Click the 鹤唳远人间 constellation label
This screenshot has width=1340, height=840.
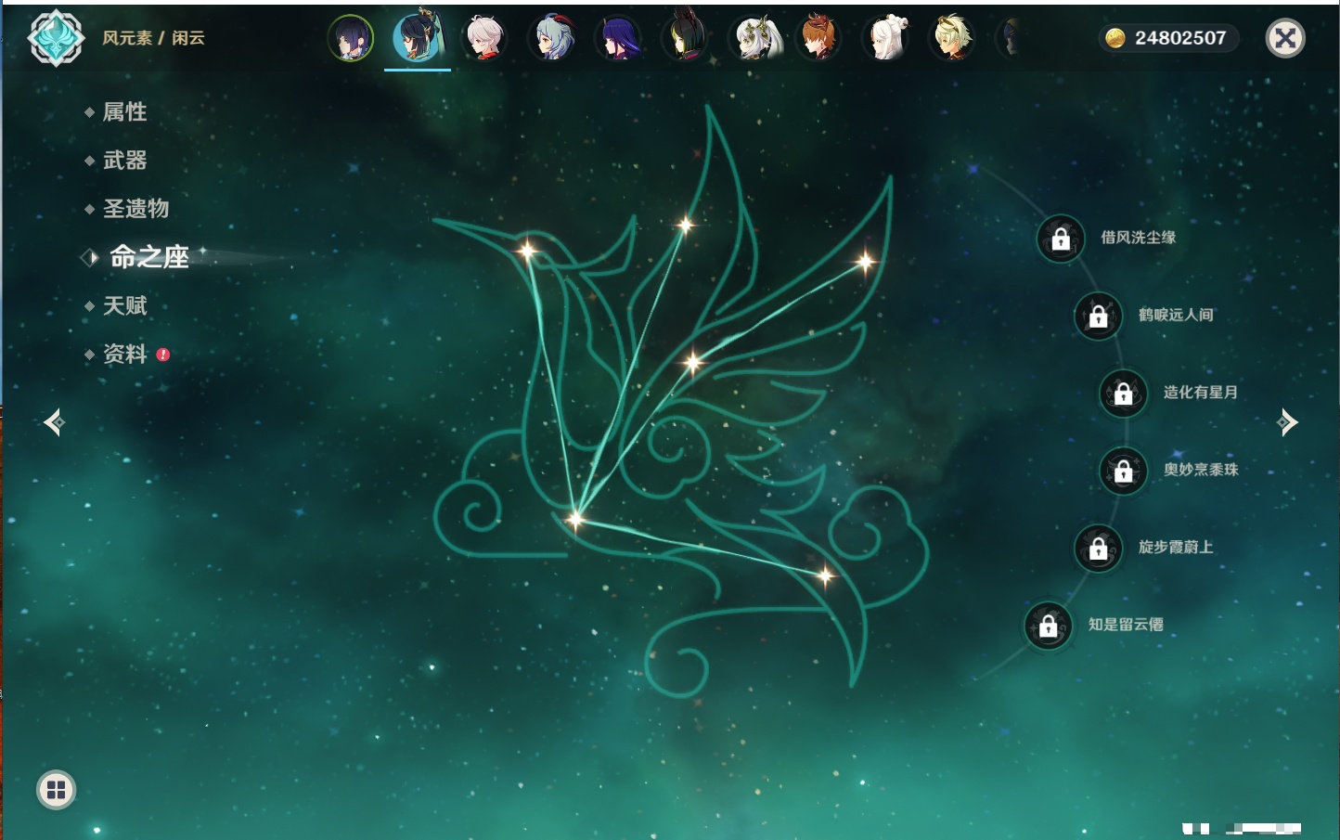pyautogui.click(x=1176, y=315)
